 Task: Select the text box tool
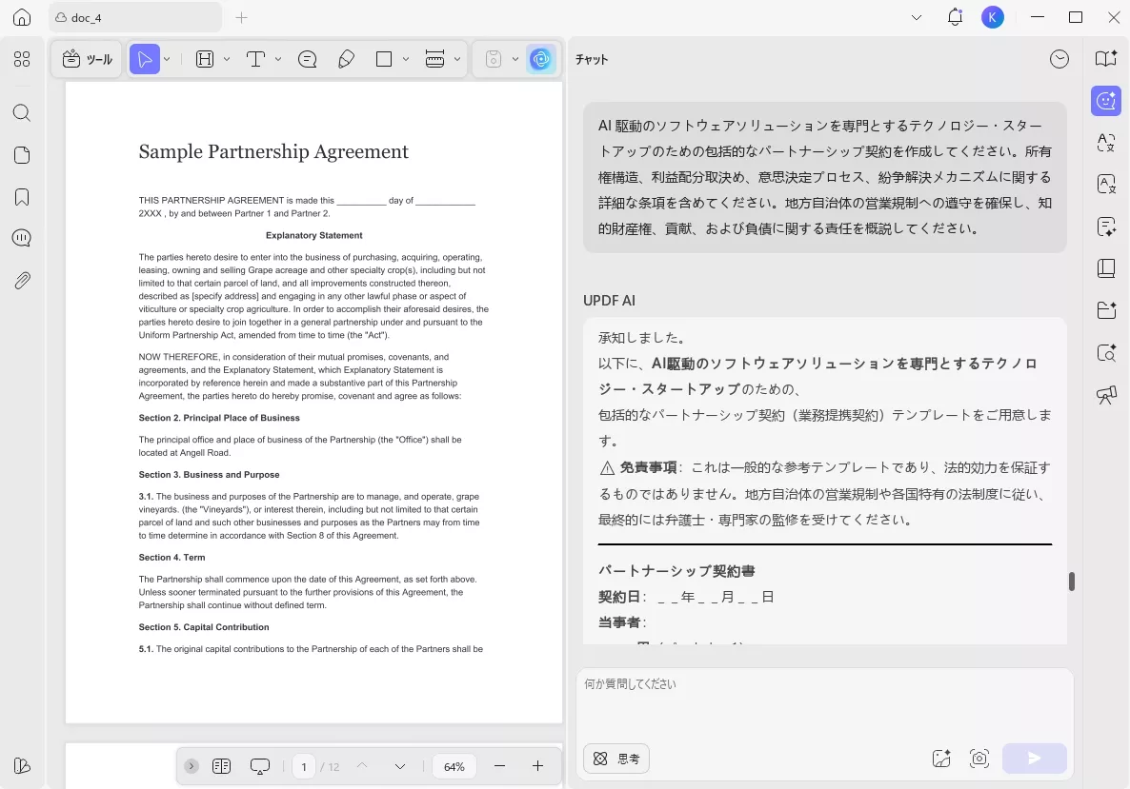(x=255, y=59)
